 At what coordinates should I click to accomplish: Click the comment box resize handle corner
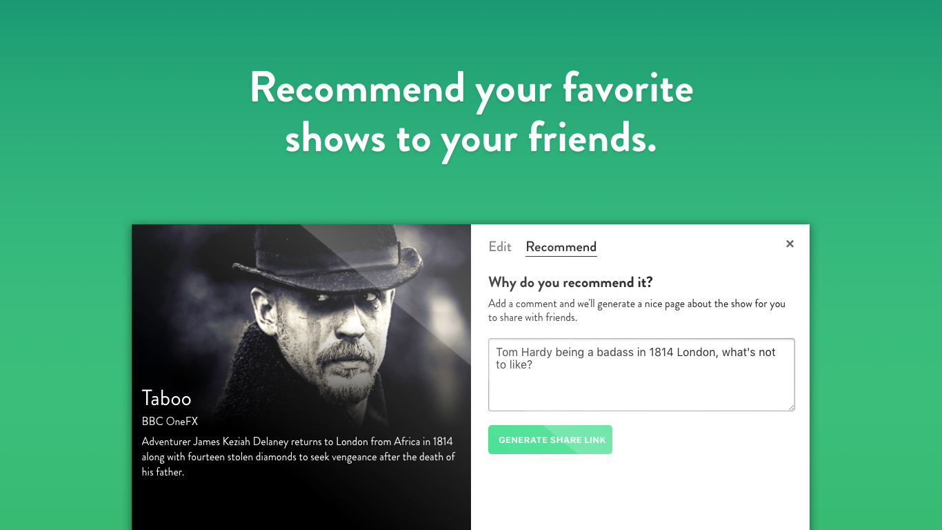pos(791,407)
